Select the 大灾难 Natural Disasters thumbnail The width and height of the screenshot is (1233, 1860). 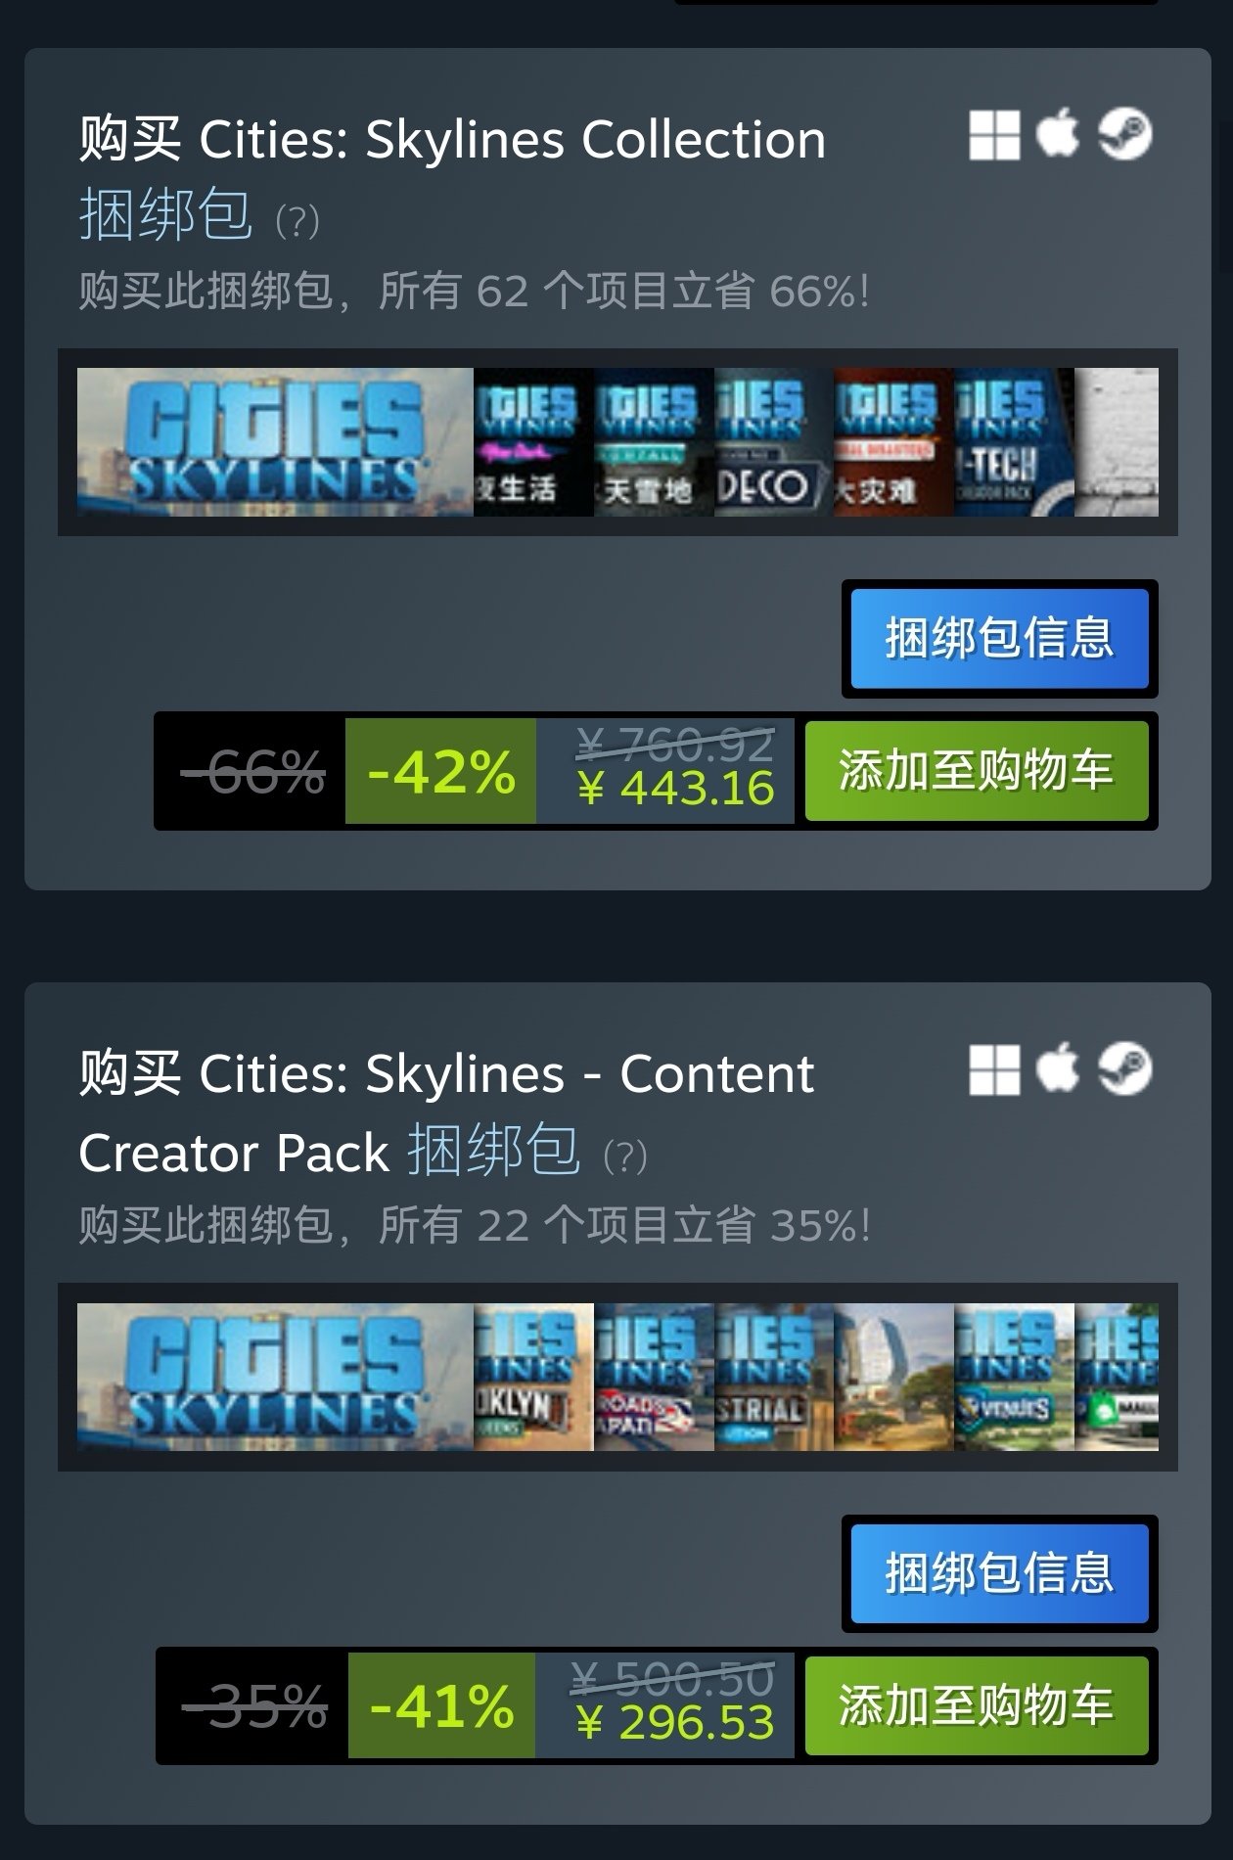point(892,442)
